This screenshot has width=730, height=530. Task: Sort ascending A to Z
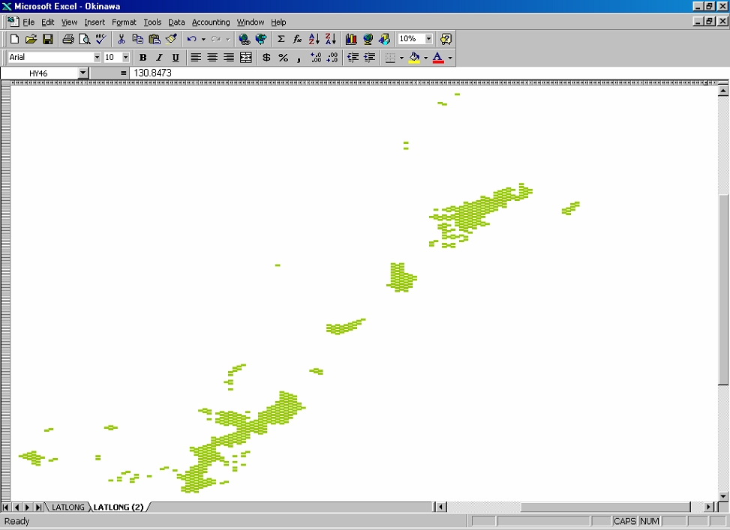pyautogui.click(x=314, y=39)
